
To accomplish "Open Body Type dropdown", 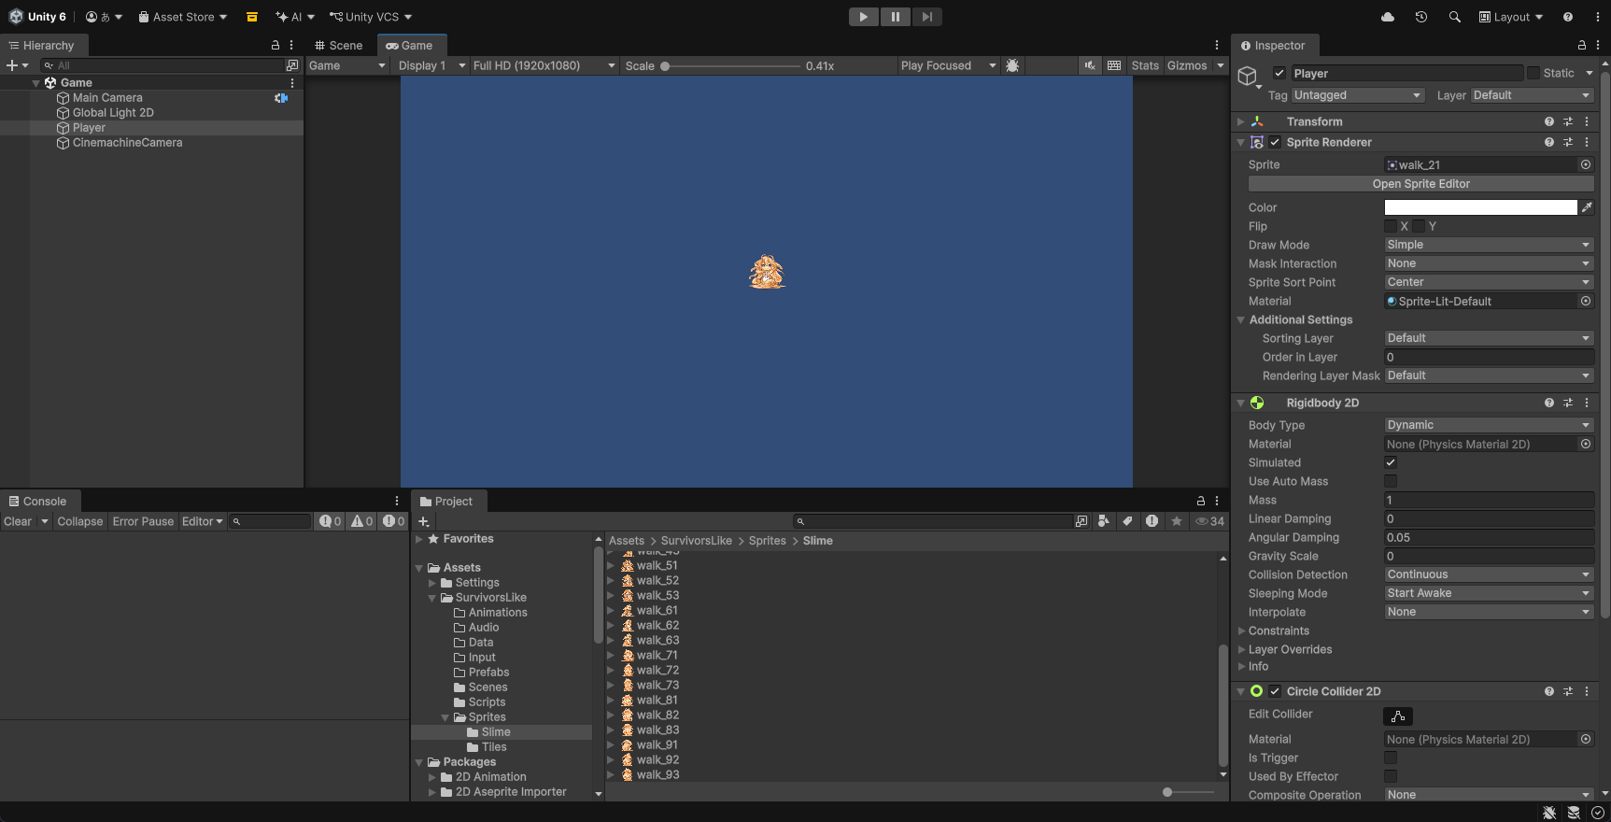I will click(x=1489, y=425).
